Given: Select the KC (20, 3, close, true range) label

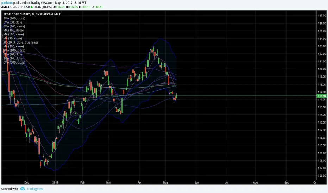Looking at the screenshot, I should pos(21,42).
